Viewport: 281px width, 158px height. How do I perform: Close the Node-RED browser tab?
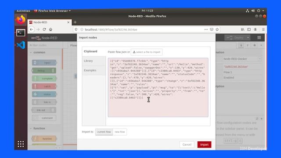point(68,22)
